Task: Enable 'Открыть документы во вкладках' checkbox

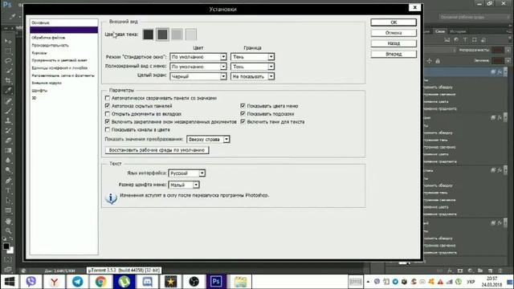Action: [107, 114]
